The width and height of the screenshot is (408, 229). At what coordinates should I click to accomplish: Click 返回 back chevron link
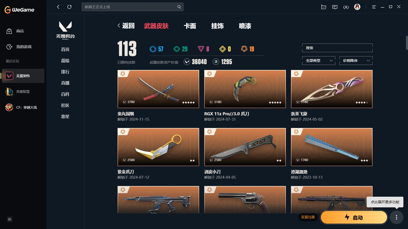coord(126,26)
